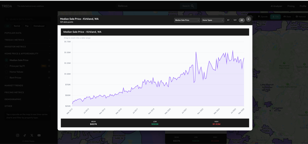The width and height of the screenshot is (308, 144).
Task: Click the magnifier icon in sidebar search
Action: point(7,19)
